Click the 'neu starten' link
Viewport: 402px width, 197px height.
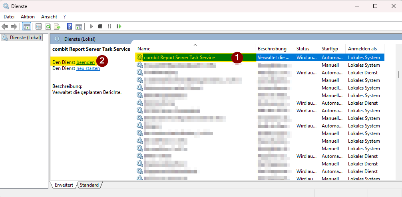point(88,68)
